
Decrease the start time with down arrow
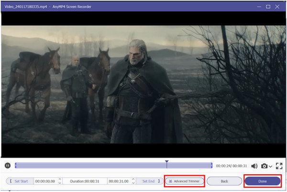click(x=59, y=183)
